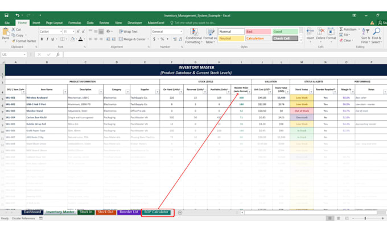The height and width of the screenshot is (232, 387).
Task: Open the File tab
Action: click(7, 23)
